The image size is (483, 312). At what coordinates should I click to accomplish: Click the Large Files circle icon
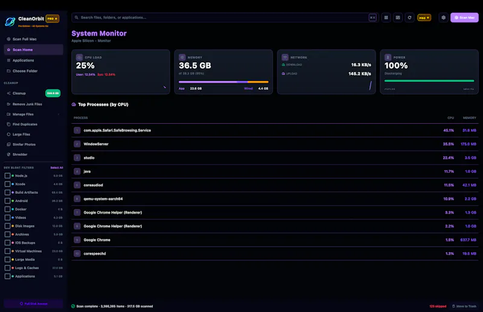point(8,135)
